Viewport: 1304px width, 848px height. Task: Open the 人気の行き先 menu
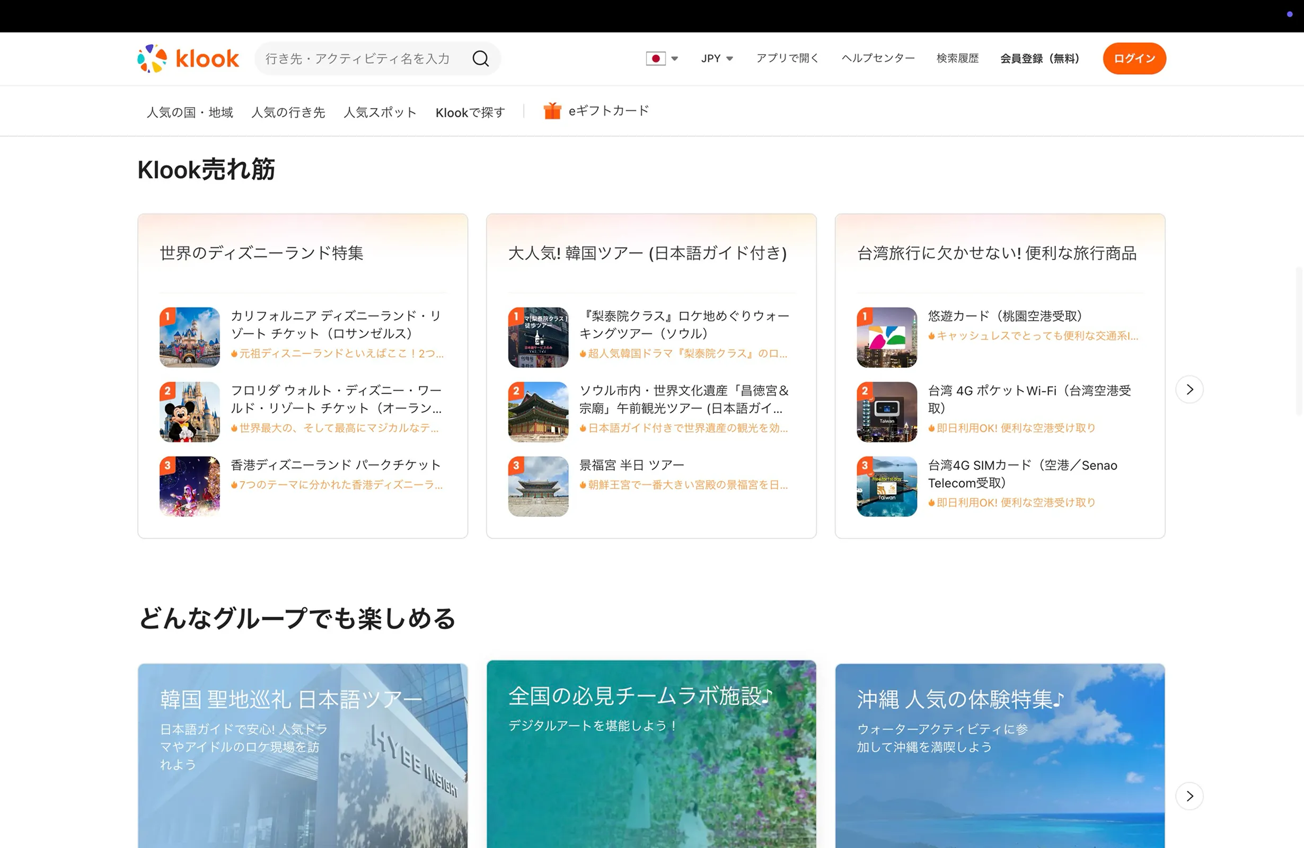(x=288, y=112)
